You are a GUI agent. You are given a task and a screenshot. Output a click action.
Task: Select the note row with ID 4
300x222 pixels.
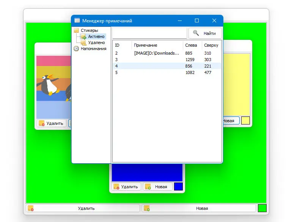167,66
